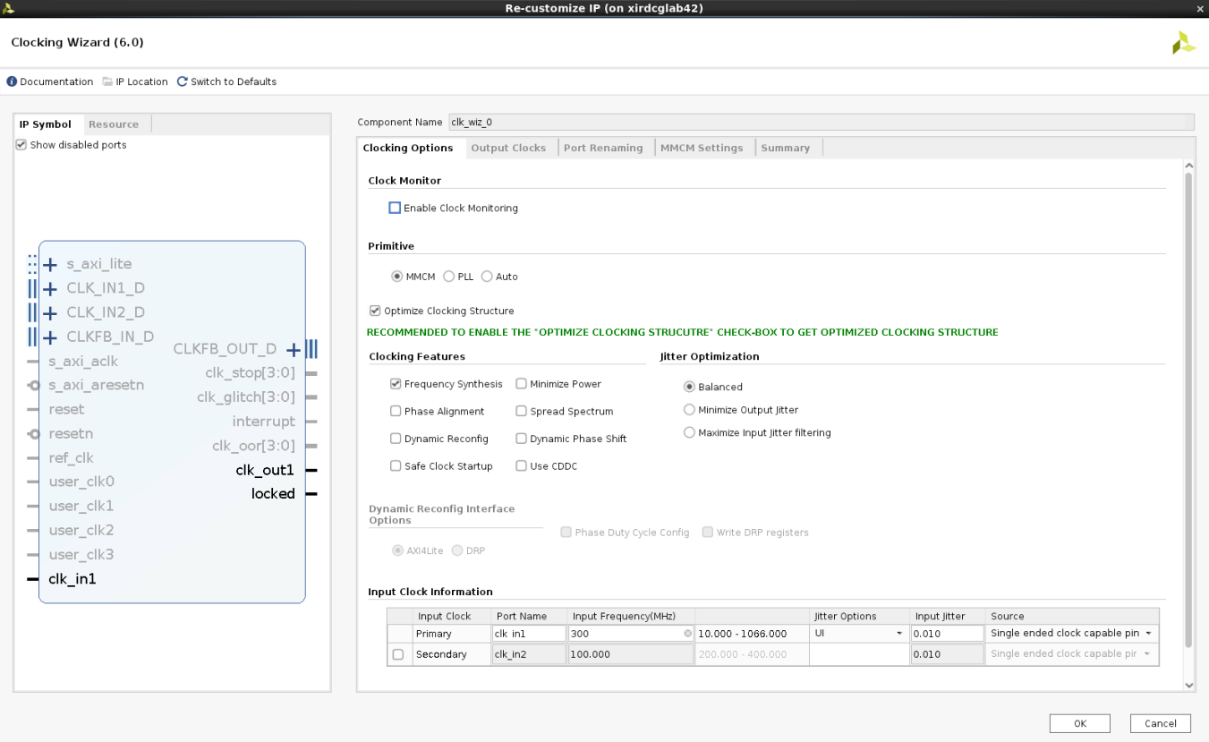
Task: Switch to the Output Clocks tab
Action: 508,148
